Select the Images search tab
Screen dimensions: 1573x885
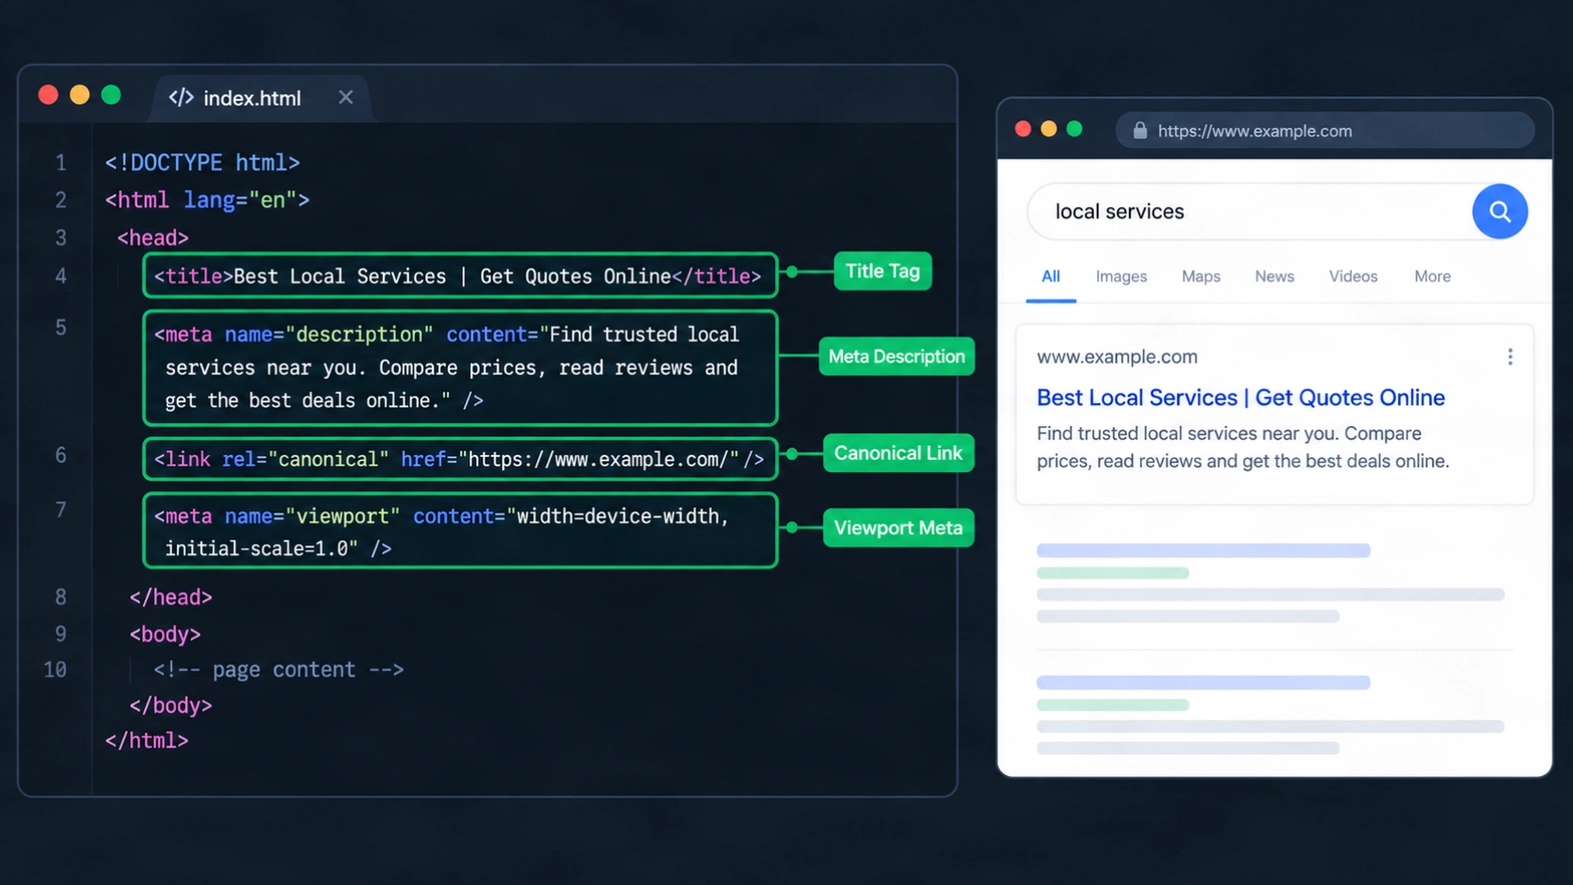[x=1121, y=277]
